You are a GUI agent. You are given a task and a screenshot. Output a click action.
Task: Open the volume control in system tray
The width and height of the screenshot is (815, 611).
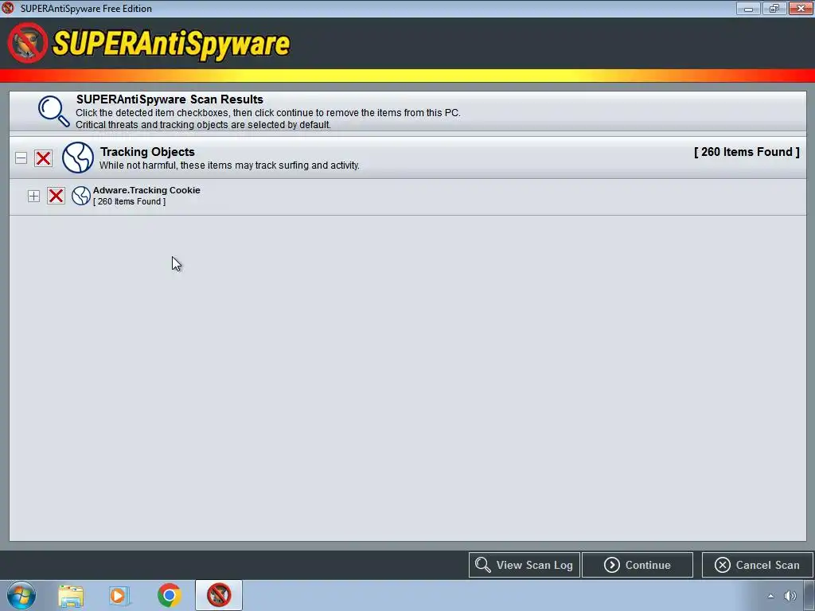click(790, 596)
